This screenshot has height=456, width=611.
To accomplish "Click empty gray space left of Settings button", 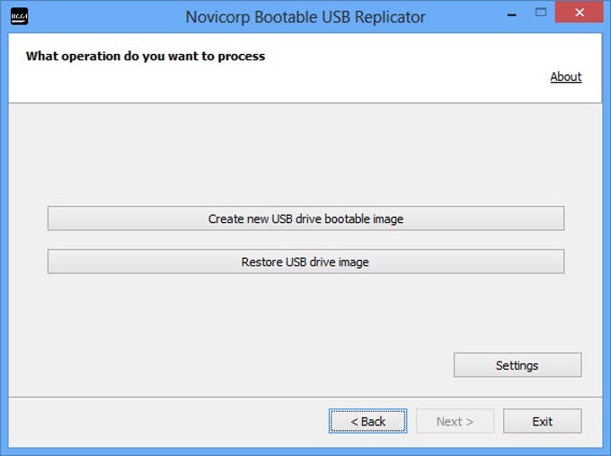I will click(270, 365).
